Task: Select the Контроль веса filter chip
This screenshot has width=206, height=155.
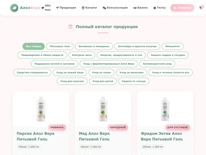Action: [82, 55]
